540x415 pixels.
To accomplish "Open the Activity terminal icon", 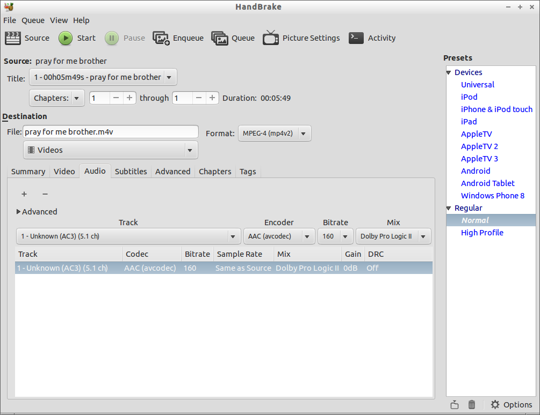I will tap(356, 38).
